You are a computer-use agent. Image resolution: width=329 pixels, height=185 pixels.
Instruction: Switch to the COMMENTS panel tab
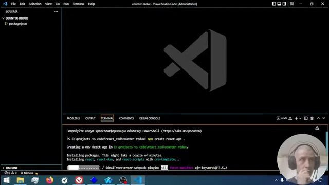(126, 118)
